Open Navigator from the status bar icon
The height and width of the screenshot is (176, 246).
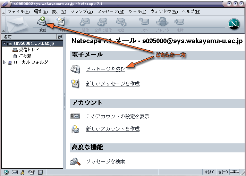pyautogui.click(x=6, y=172)
